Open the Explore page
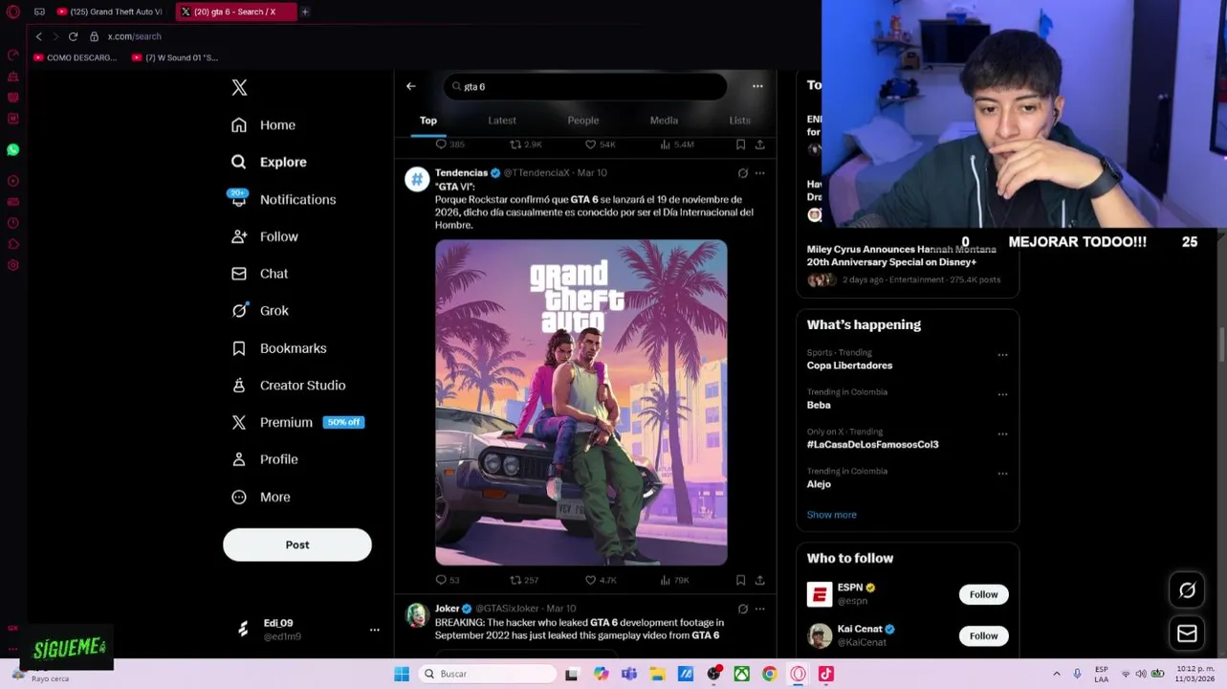Viewport: 1227px width, 689px height. pyautogui.click(x=270, y=162)
